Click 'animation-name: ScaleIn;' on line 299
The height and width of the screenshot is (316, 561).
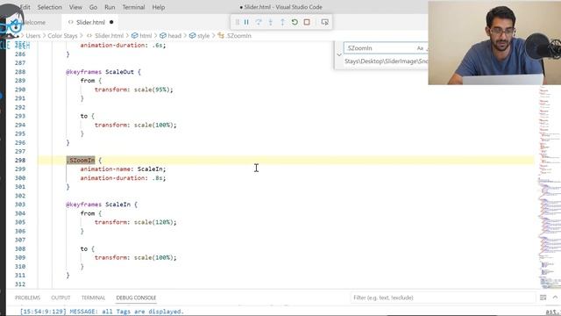(123, 169)
